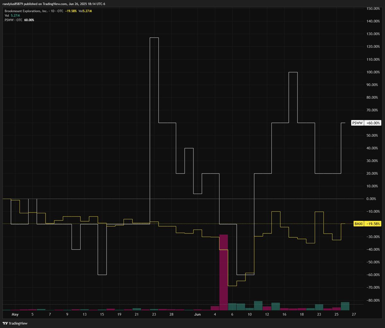
Task: Select the 150.00% price scale label
Action: coord(373,9)
